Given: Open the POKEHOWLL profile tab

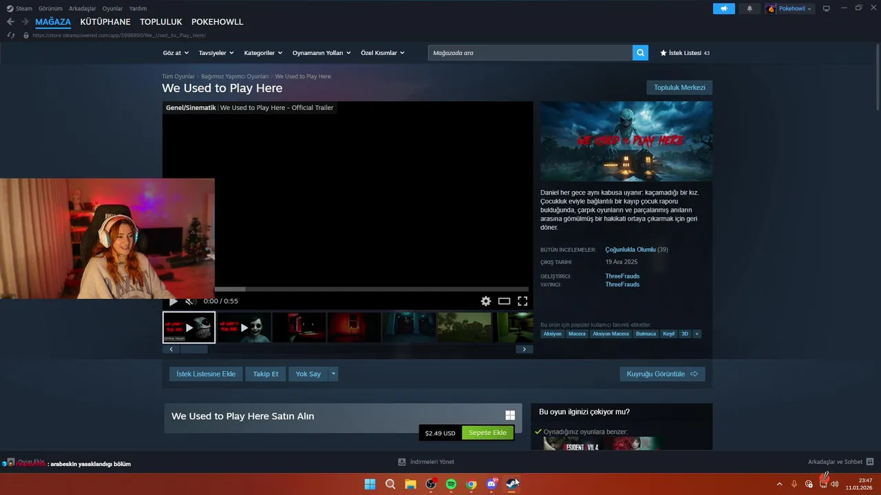Looking at the screenshot, I should click(217, 22).
